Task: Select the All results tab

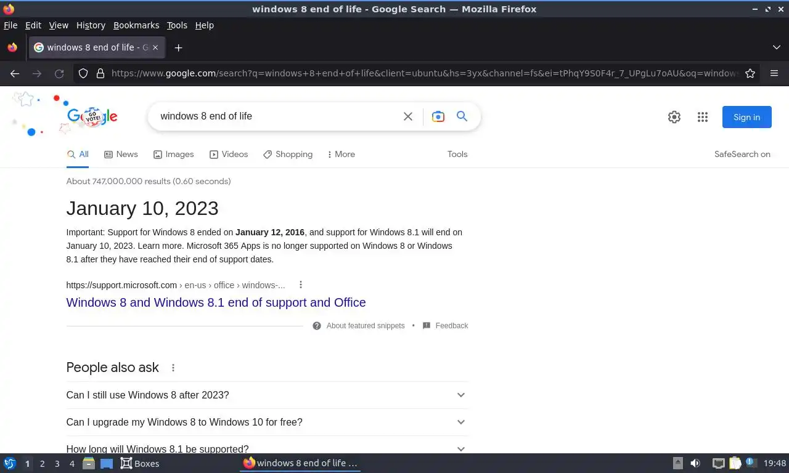Action: (x=78, y=155)
